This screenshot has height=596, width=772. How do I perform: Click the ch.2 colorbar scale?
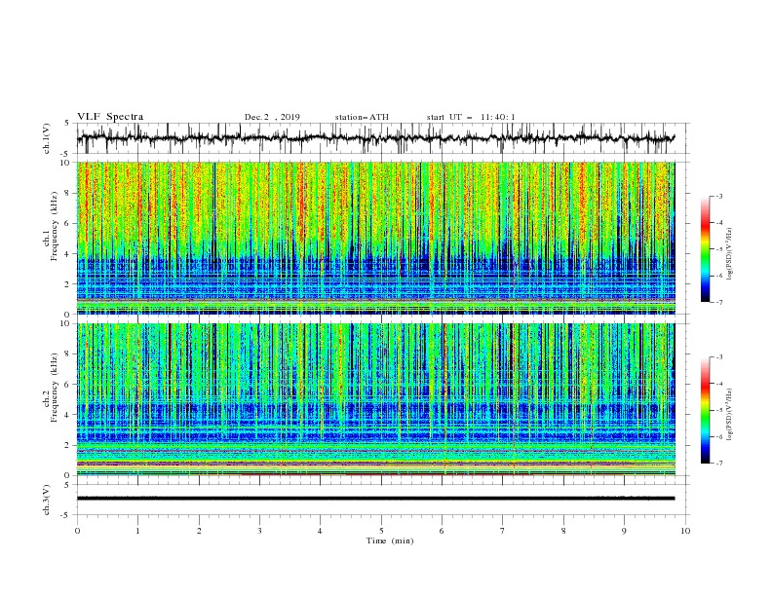coord(705,410)
